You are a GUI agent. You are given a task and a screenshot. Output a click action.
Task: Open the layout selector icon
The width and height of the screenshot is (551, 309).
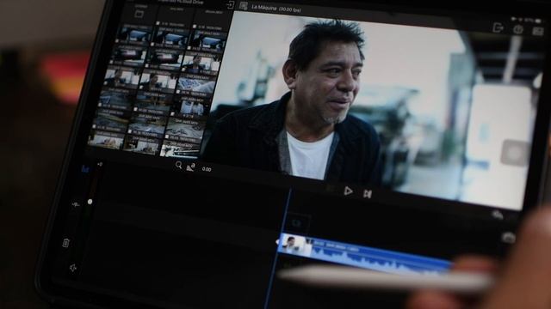click(x=537, y=32)
